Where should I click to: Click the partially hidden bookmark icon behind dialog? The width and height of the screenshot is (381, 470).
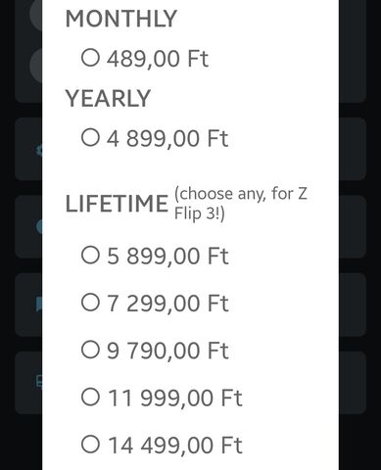tap(39, 305)
